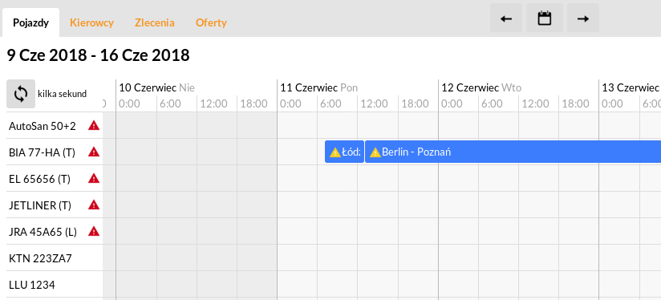Click red warning icon beside JETLINER (T)
Screen dimensions: 661x300
94,205
